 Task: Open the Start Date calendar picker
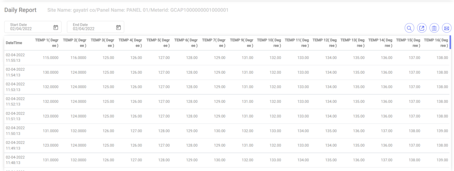(x=56, y=27)
